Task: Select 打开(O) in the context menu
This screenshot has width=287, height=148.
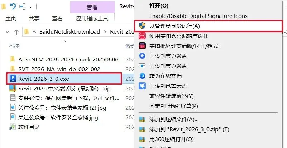Action: click(159, 6)
